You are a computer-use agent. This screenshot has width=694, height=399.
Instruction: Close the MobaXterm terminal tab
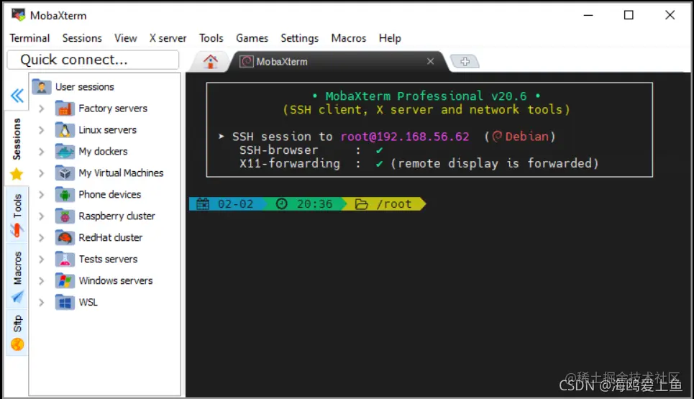pos(430,61)
